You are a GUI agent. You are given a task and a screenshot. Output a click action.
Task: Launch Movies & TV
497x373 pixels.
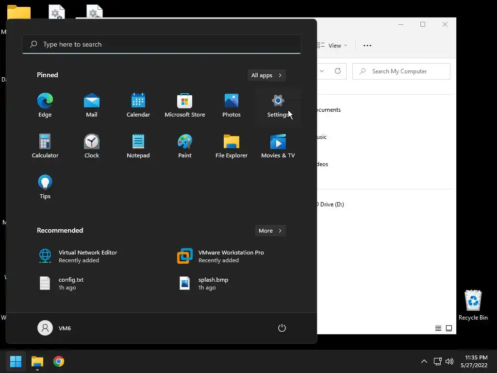coord(278,146)
